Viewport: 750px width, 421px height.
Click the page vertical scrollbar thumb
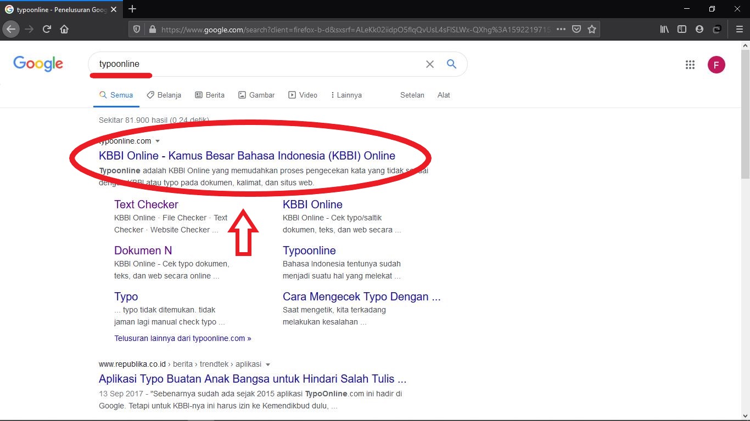[745, 115]
